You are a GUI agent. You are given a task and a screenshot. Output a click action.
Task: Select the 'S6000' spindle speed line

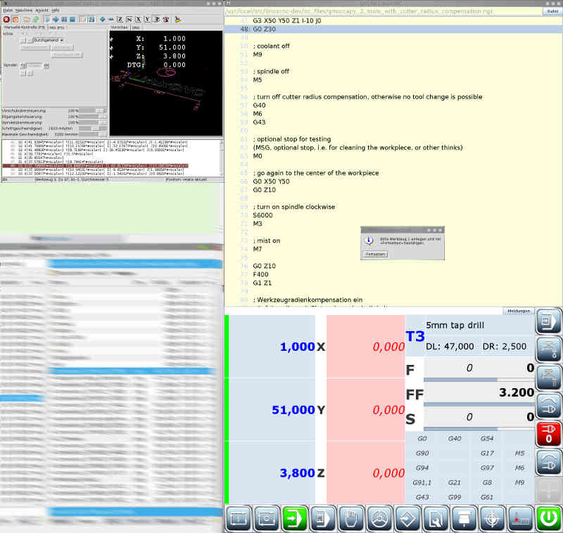(262, 215)
